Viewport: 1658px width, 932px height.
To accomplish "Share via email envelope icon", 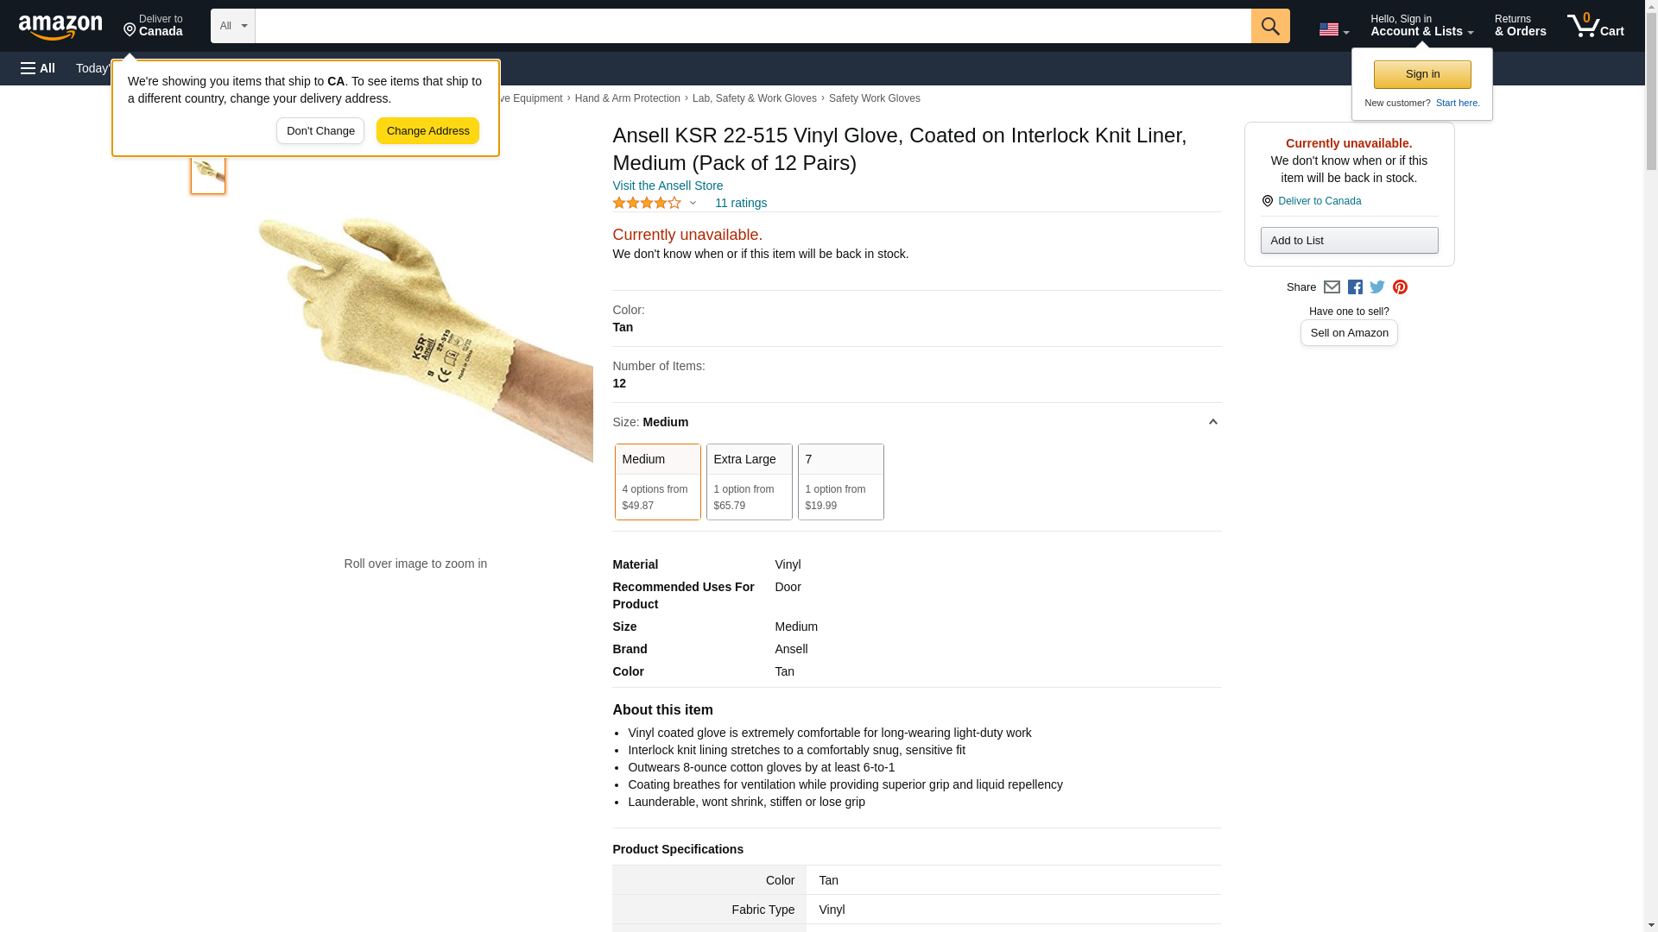I will pos(1332,287).
